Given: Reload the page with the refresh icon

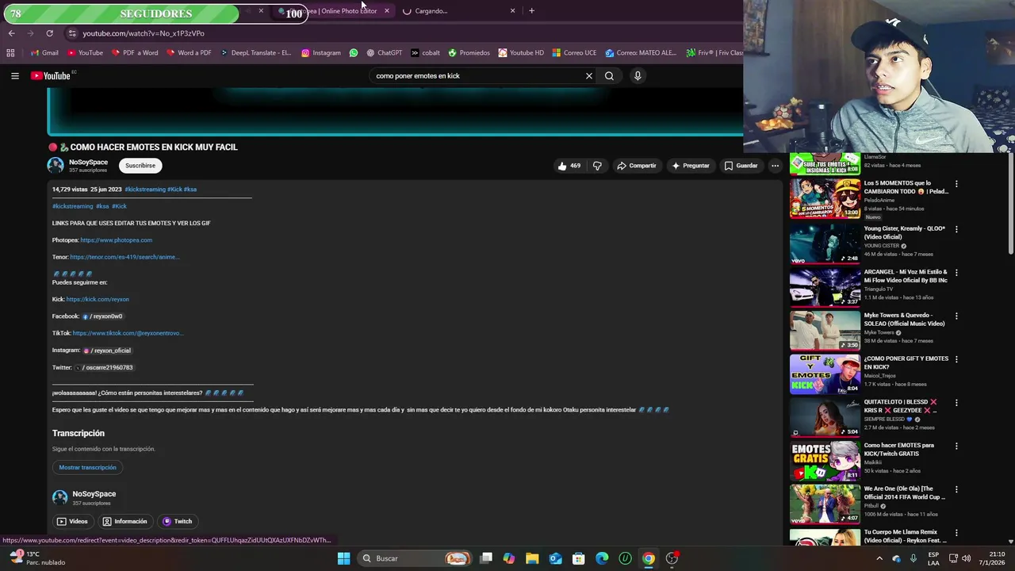Looking at the screenshot, I should pyautogui.click(x=49, y=33).
